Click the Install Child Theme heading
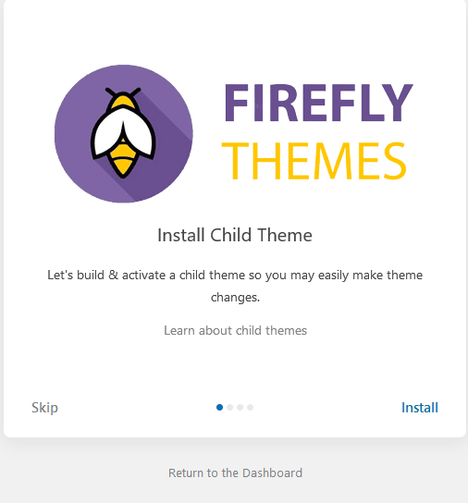Image resolution: width=468 pixels, height=503 pixels. [x=235, y=235]
